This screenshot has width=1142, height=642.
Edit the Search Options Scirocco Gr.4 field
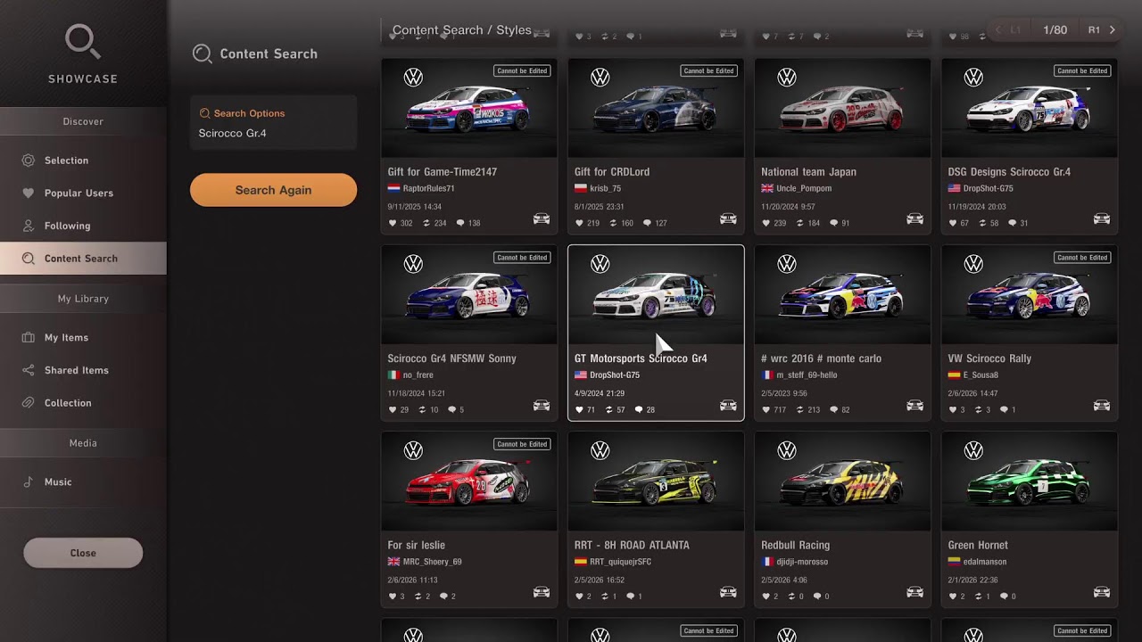[273, 123]
